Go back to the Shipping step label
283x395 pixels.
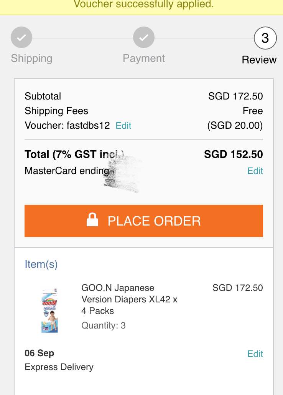(x=31, y=58)
